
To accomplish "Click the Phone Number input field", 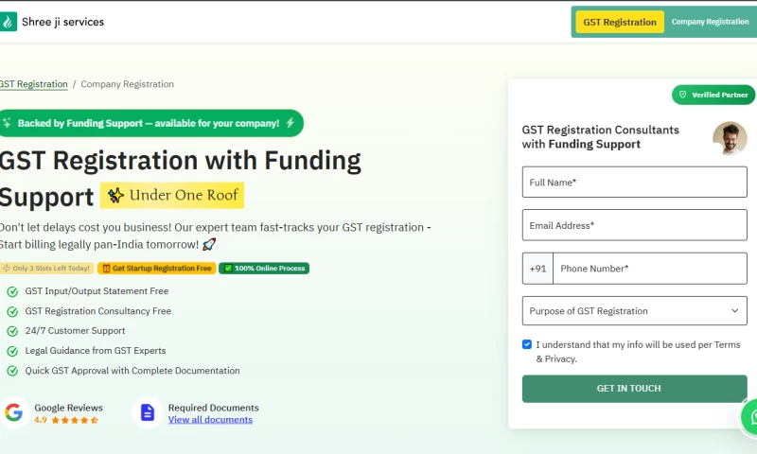I will (x=649, y=269).
